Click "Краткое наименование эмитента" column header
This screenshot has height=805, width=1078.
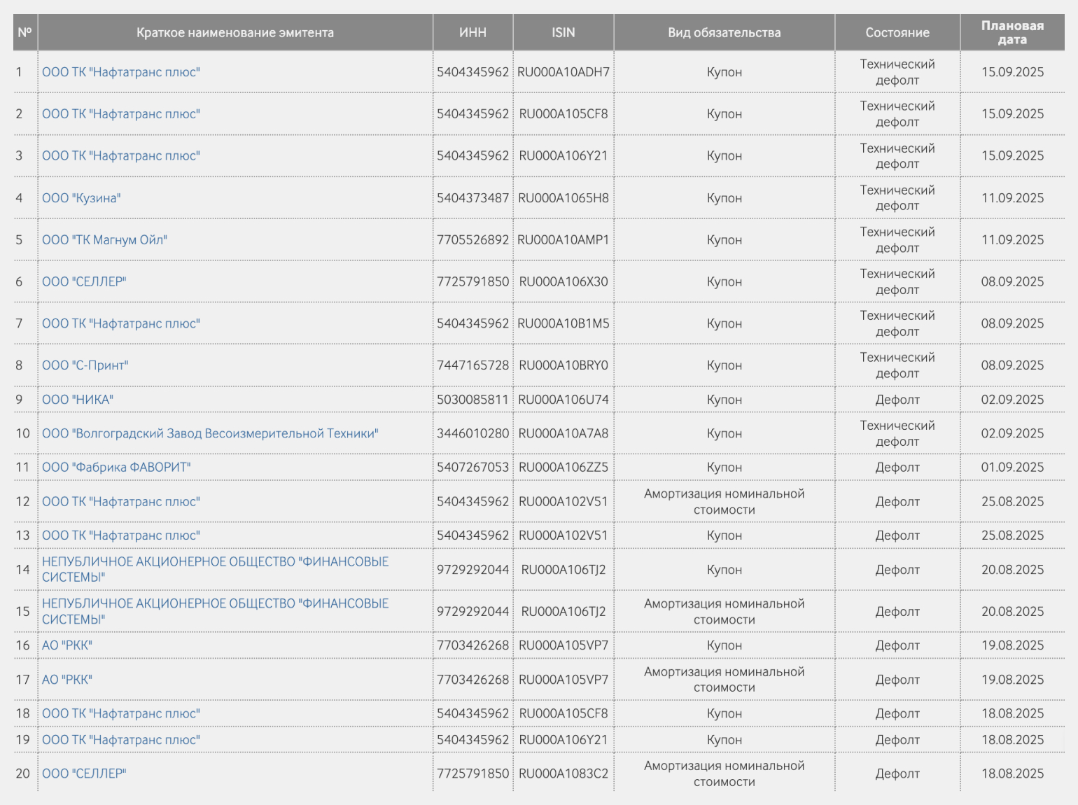pyautogui.click(x=235, y=33)
